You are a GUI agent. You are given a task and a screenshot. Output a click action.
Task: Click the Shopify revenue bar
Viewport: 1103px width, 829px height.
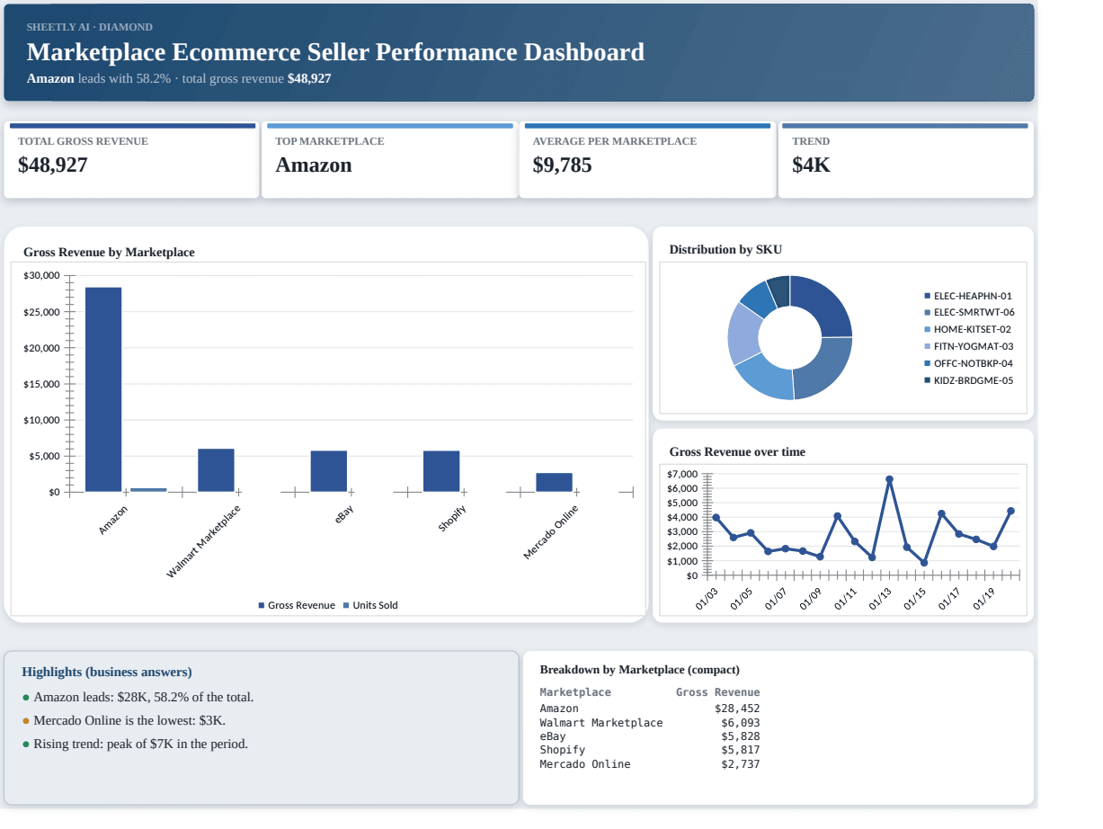pos(441,471)
